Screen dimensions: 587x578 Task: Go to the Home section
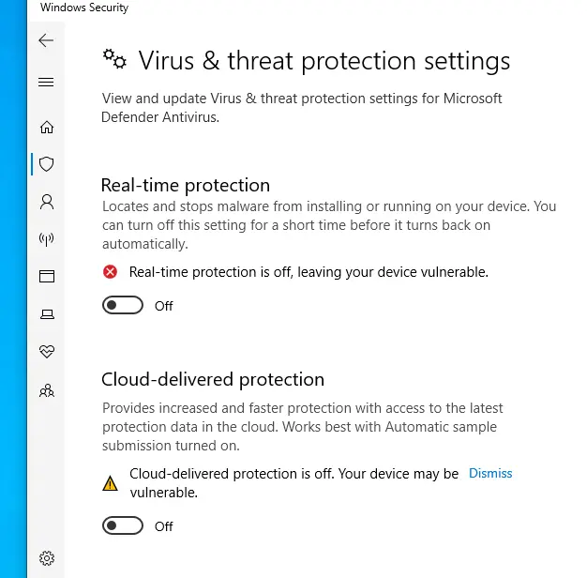[46, 127]
